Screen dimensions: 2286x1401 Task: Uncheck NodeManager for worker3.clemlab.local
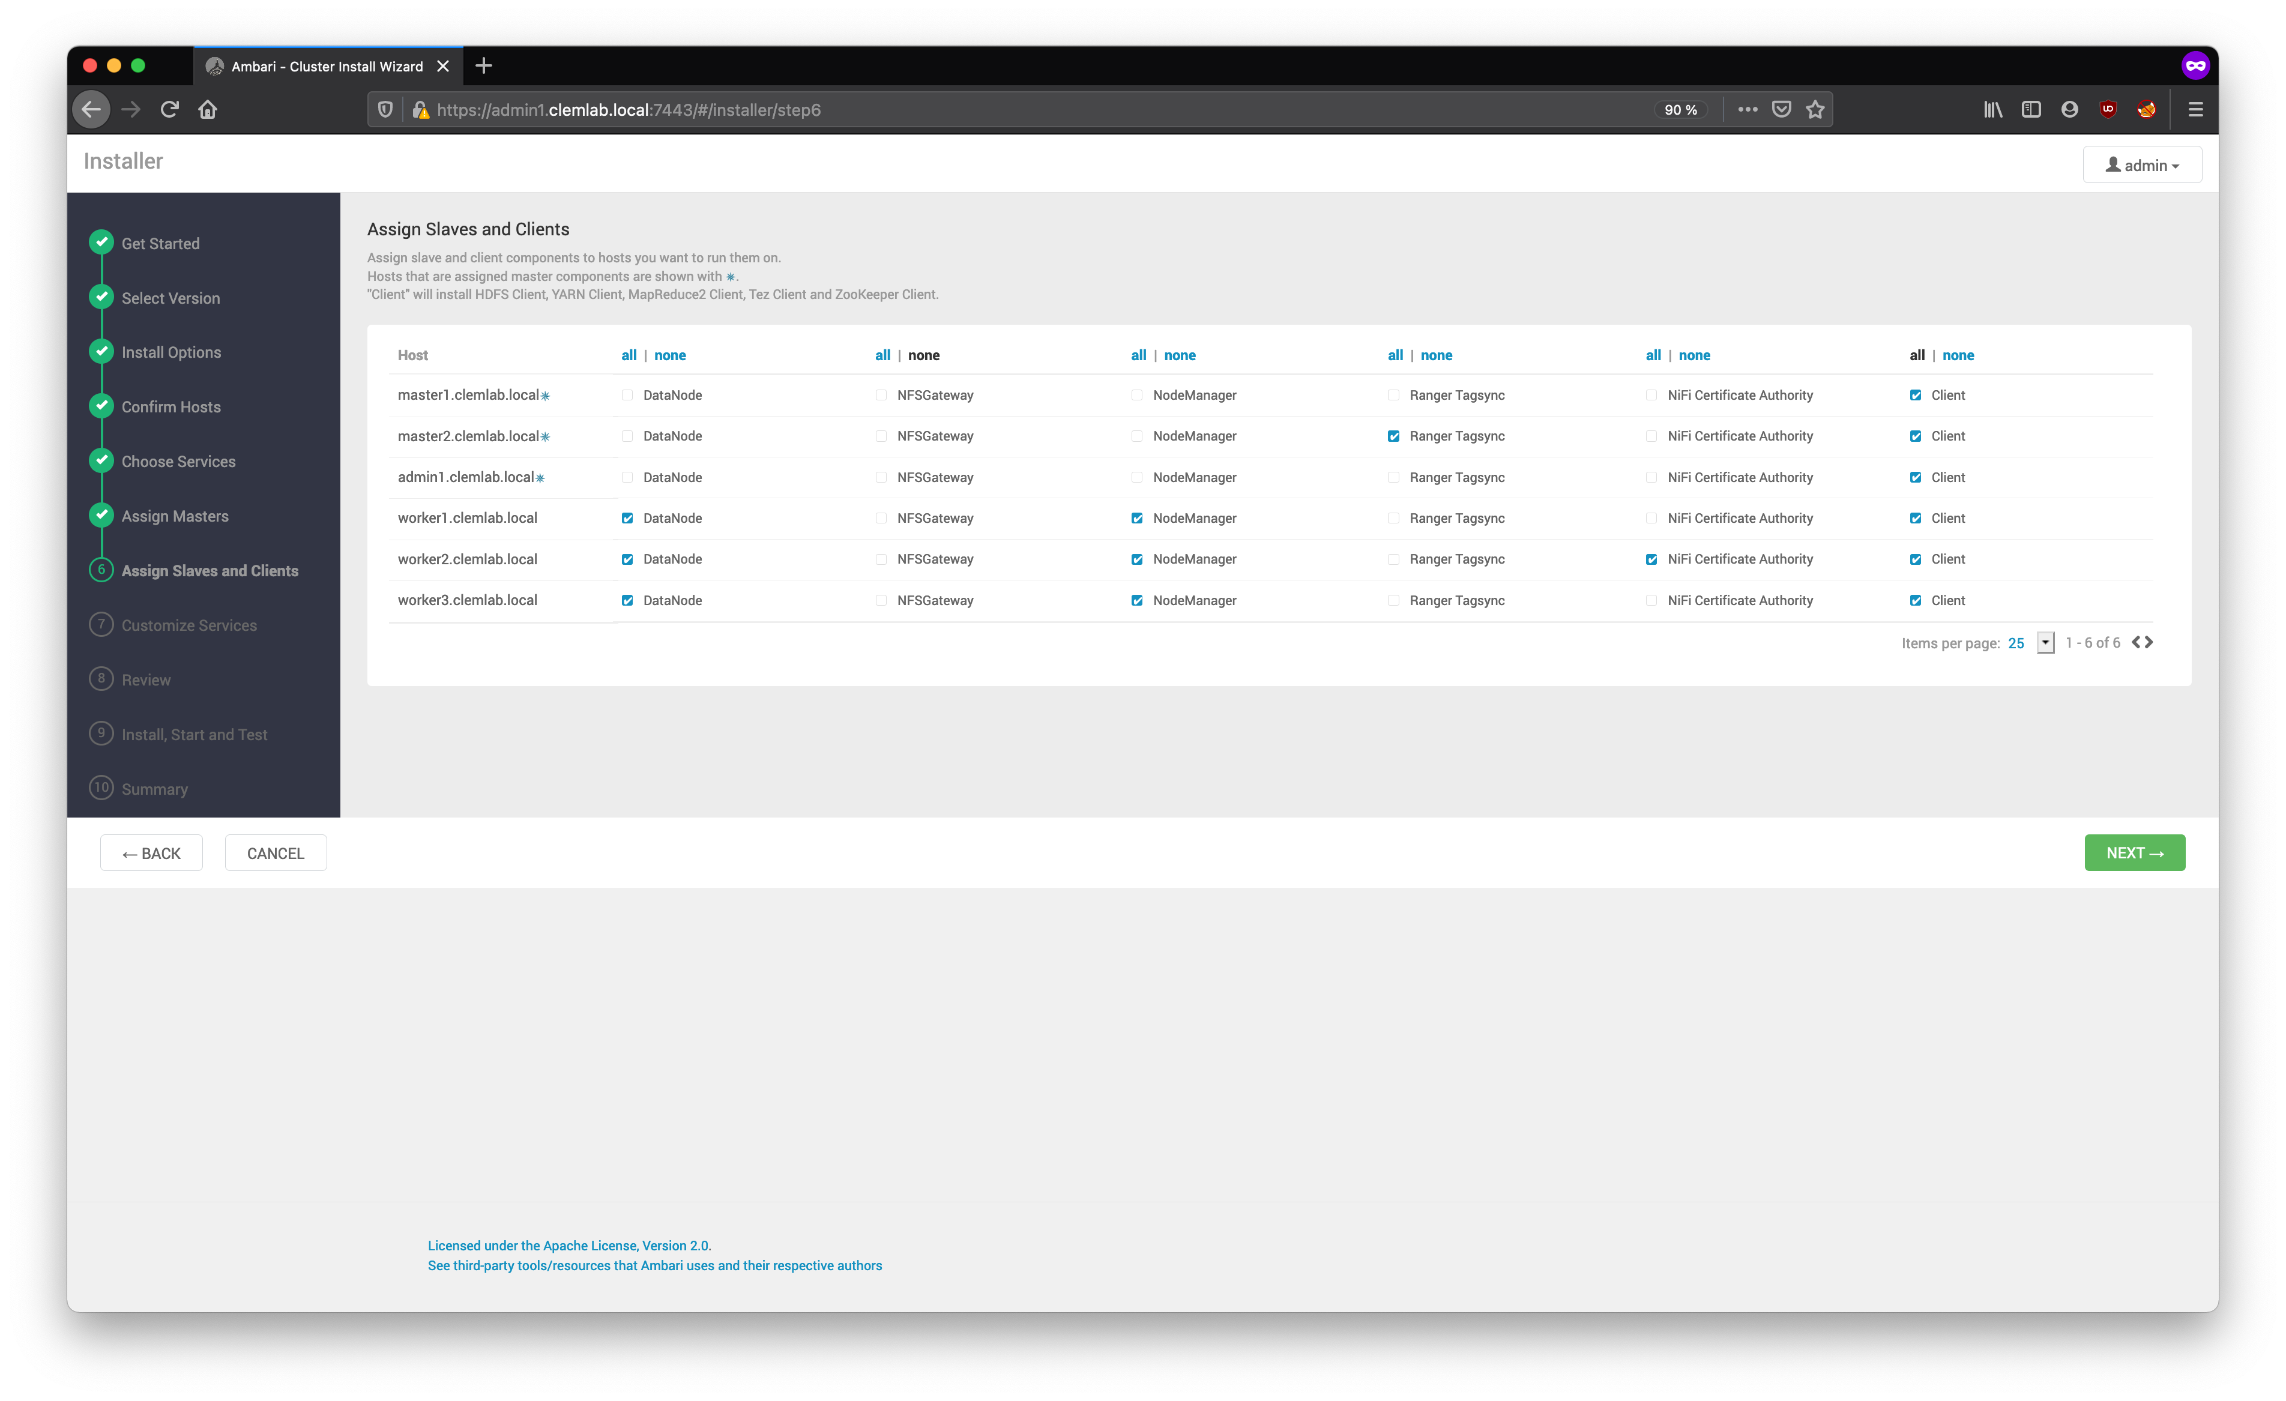click(1136, 600)
